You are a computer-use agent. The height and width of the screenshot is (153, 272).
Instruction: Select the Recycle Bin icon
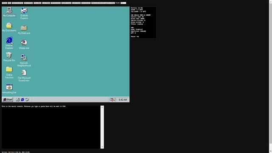click(9, 57)
